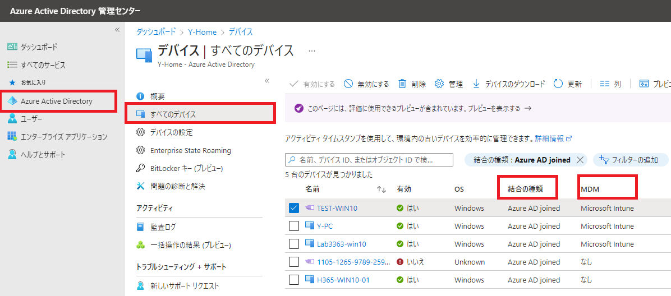This screenshot has width=671, height=296.
Task: Open the ellipsis menu beside the page title
Action: [x=312, y=50]
